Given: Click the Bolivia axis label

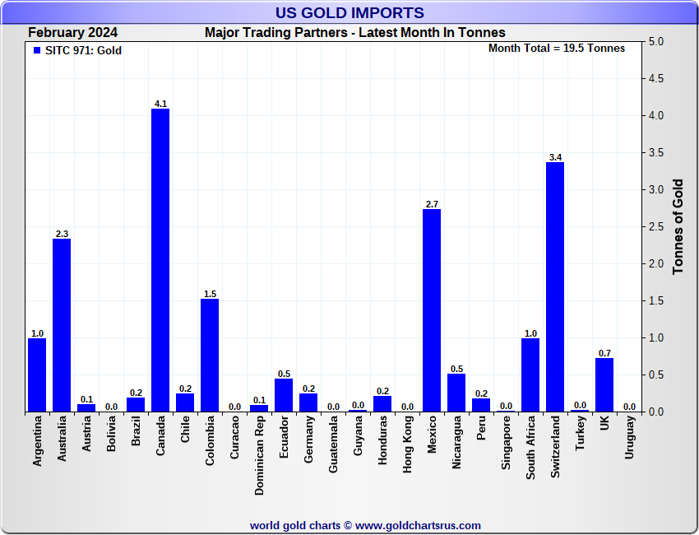Looking at the screenshot, I should click(112, 433).
